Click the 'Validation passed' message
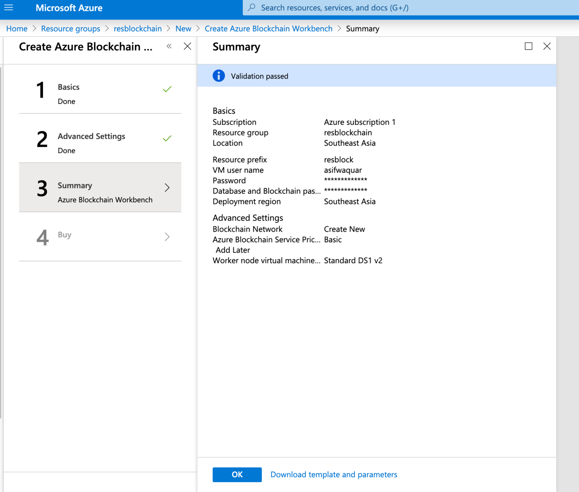The image size is (579, 492). [259, 76]
